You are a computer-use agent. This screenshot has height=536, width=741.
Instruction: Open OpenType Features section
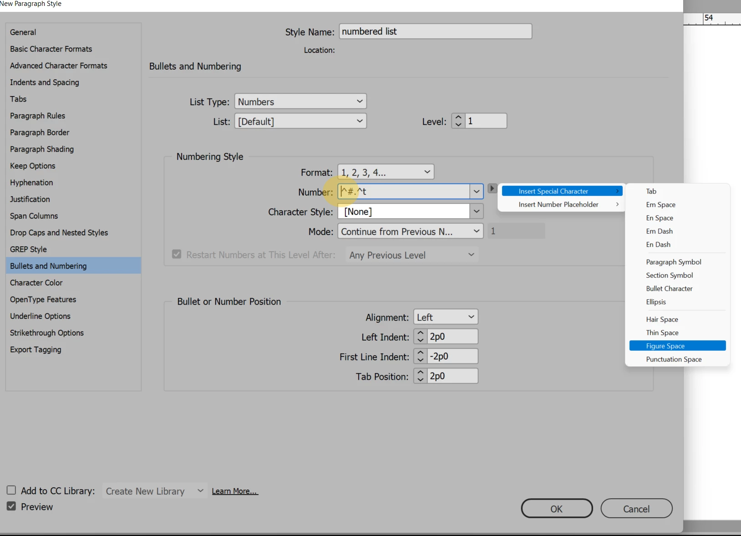point(73,299)
